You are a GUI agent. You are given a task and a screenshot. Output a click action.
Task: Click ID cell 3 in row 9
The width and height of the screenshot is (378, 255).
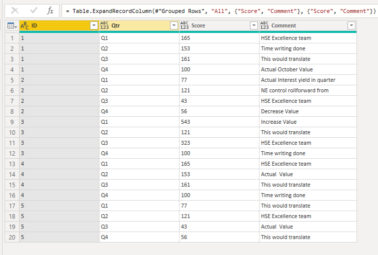pyautogui.click(x=59, y=122)
